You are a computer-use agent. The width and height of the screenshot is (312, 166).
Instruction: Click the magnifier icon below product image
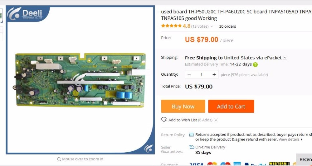pyautogui.click(x=59, y=159)
